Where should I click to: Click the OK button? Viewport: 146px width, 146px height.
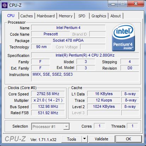click(129, 139)
